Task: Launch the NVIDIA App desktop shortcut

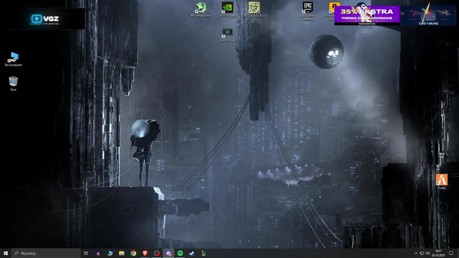Action: 227,10
